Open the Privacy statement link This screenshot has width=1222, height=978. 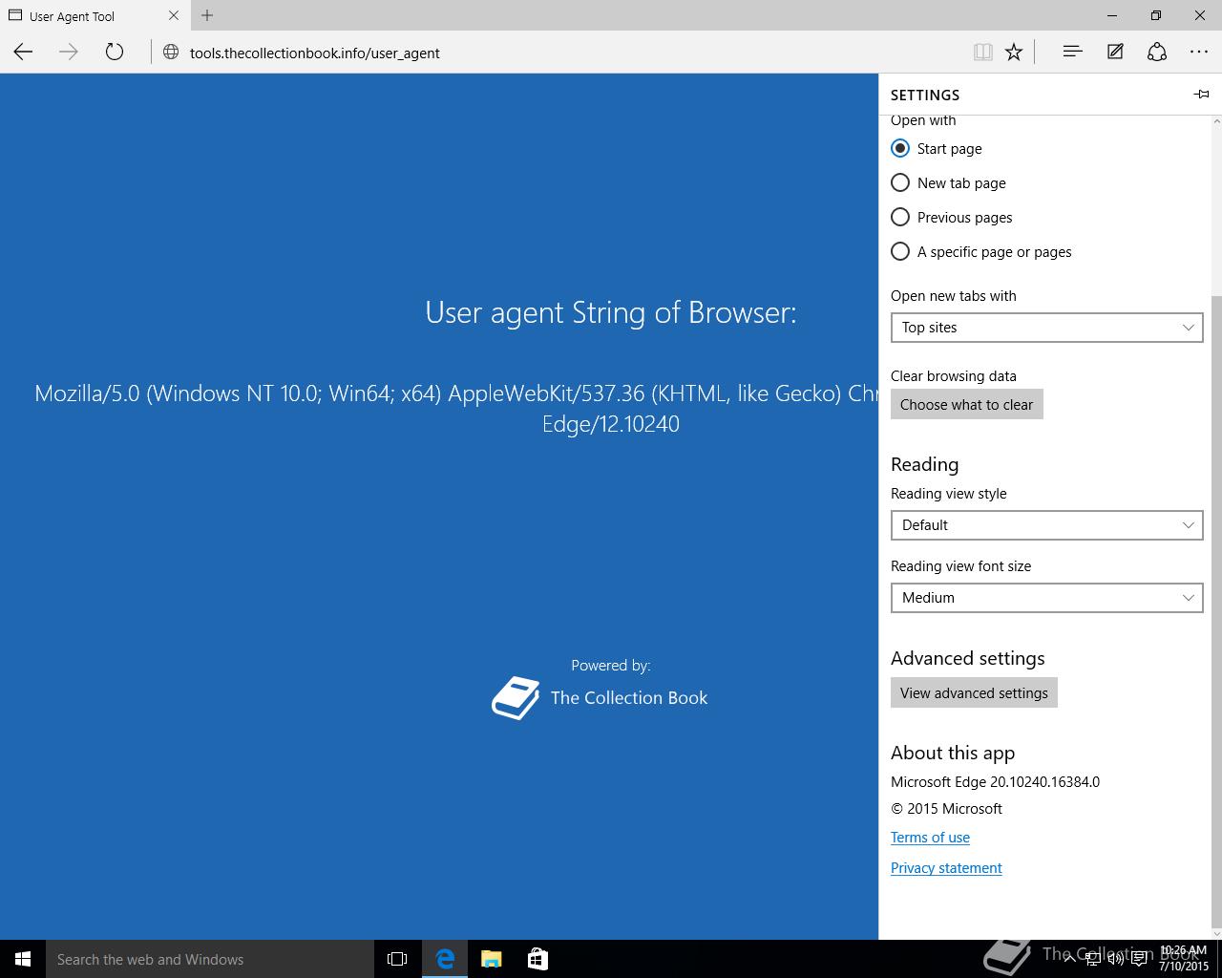click(946, 868)
